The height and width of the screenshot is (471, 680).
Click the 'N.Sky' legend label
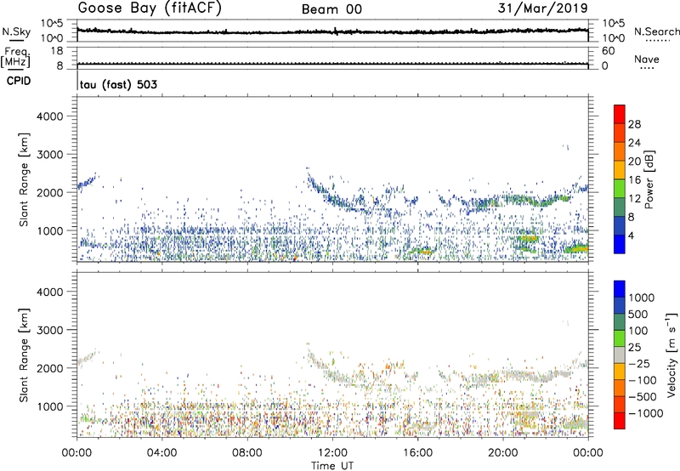click(x=16, y=31)
